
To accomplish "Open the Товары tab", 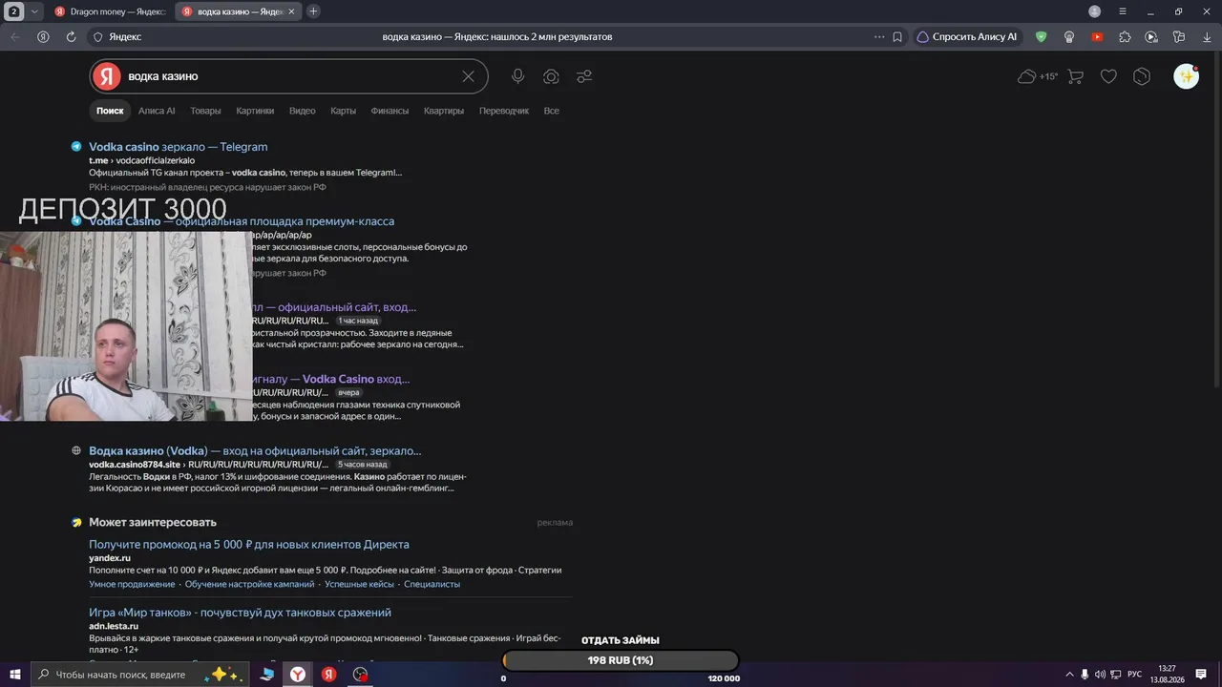I will click(205, 111).
